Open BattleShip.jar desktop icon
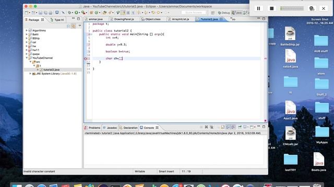This screenshot has width=334, height=187. (x=290, y=36)
